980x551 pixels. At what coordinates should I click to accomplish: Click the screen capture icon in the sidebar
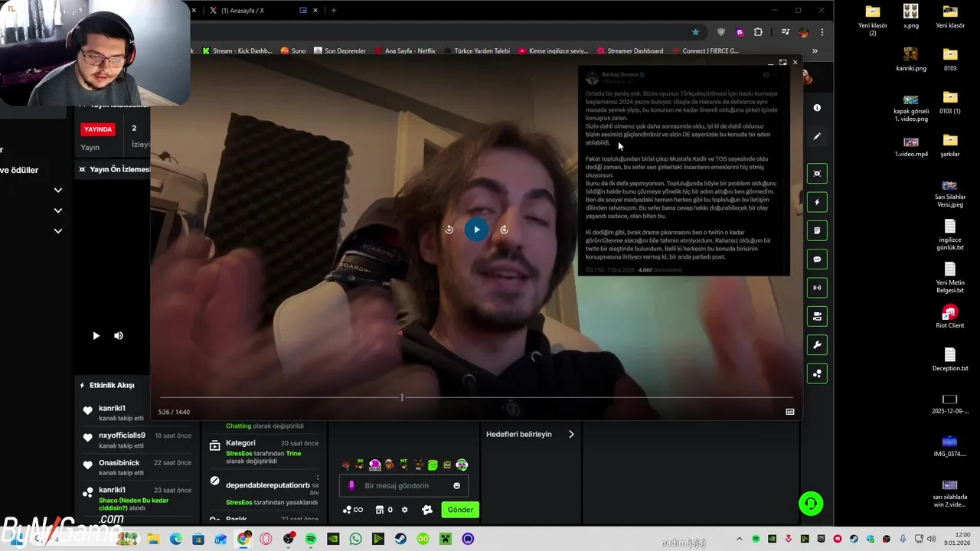817,173
